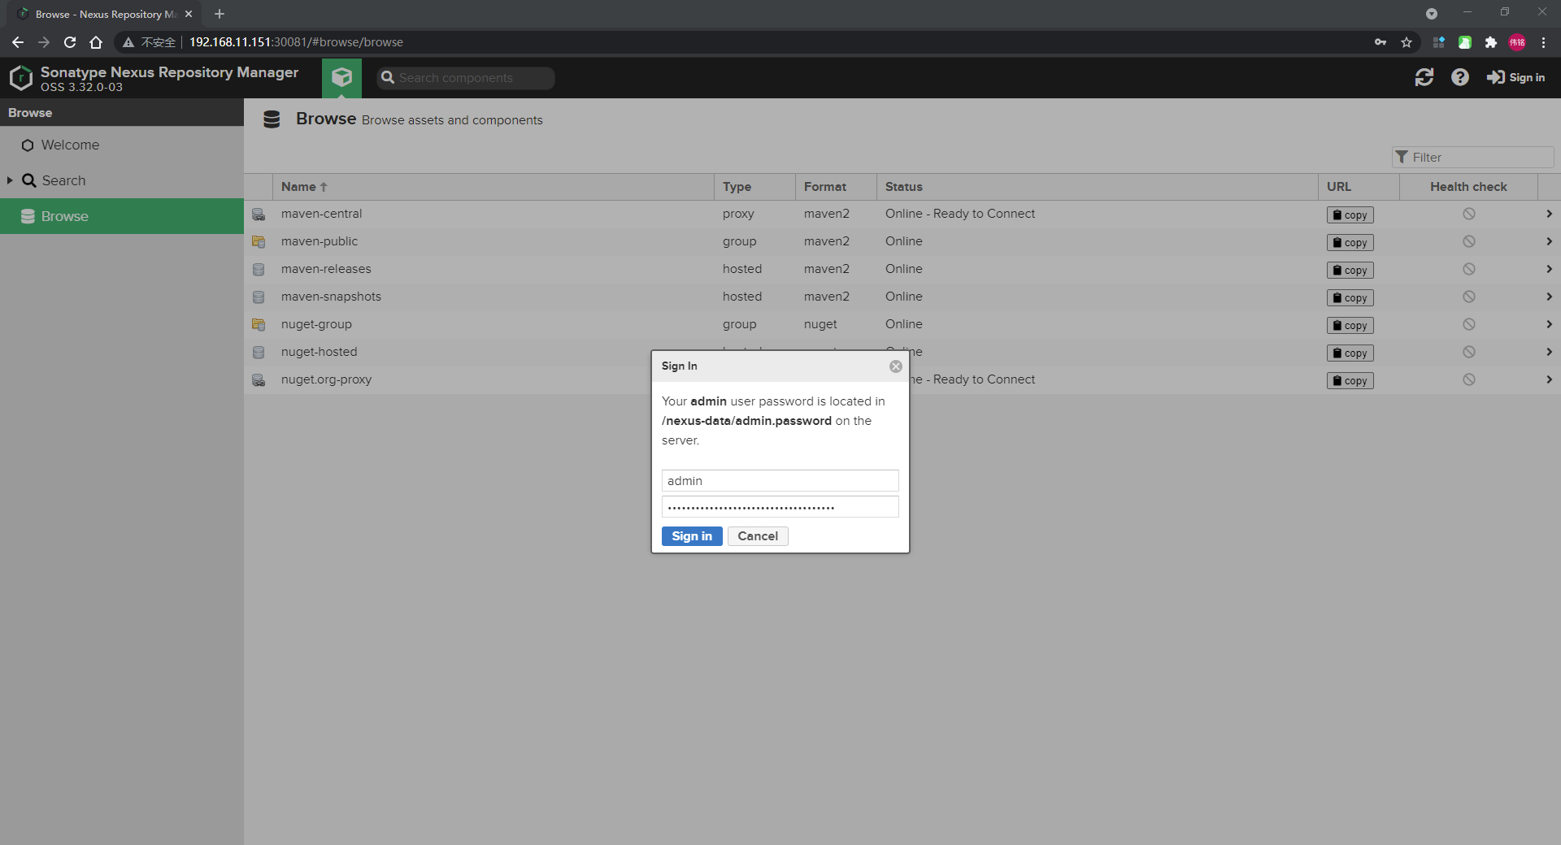
Task: Open maven-public row chevron
Action: 1549,241
